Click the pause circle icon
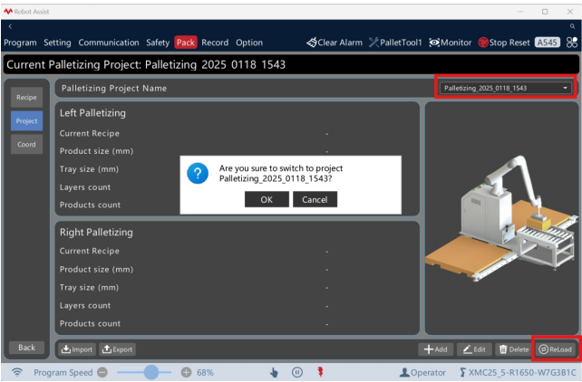Screen dimensions: 582x382 pyautogui.click(x=297, y=372)
